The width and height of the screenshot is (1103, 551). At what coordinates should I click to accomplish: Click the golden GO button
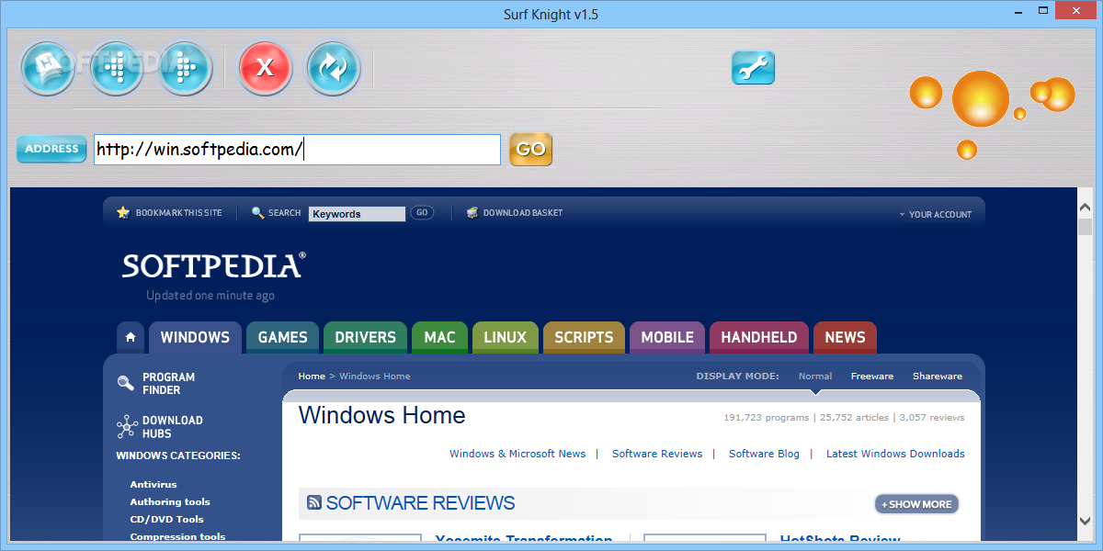[531, 149]
